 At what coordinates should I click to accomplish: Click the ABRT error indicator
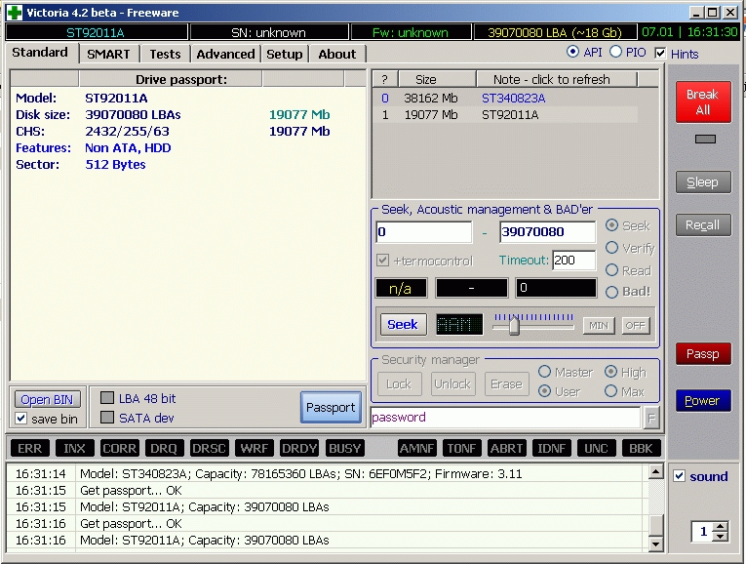[x=507, y=448]
